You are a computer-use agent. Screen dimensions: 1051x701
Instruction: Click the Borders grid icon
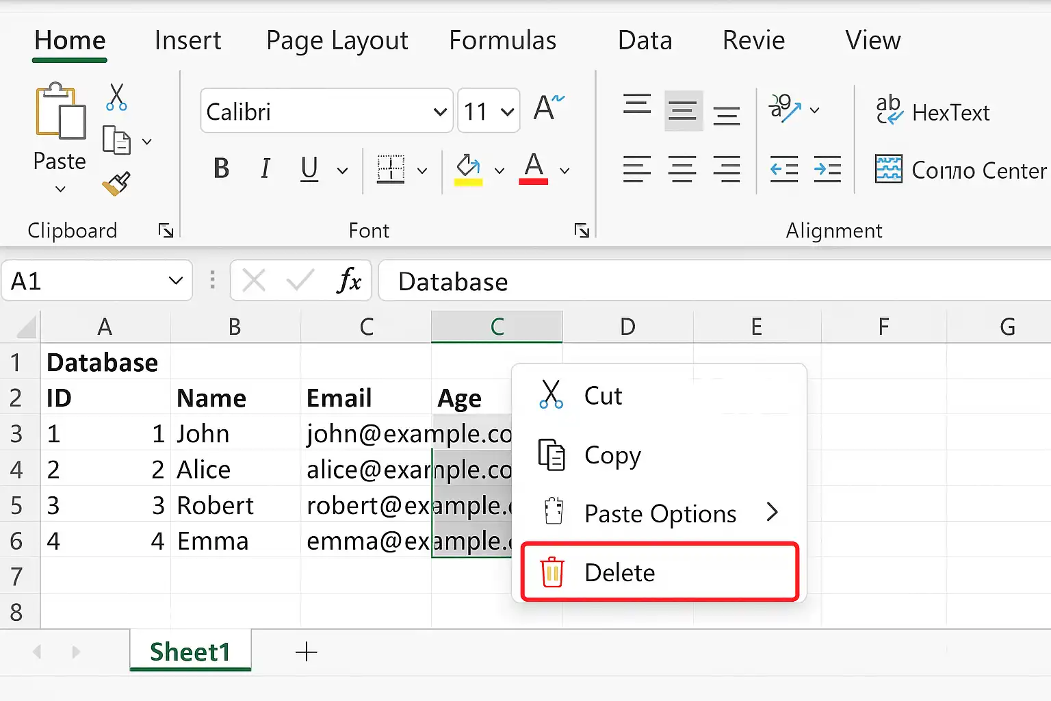pos(391,169)
